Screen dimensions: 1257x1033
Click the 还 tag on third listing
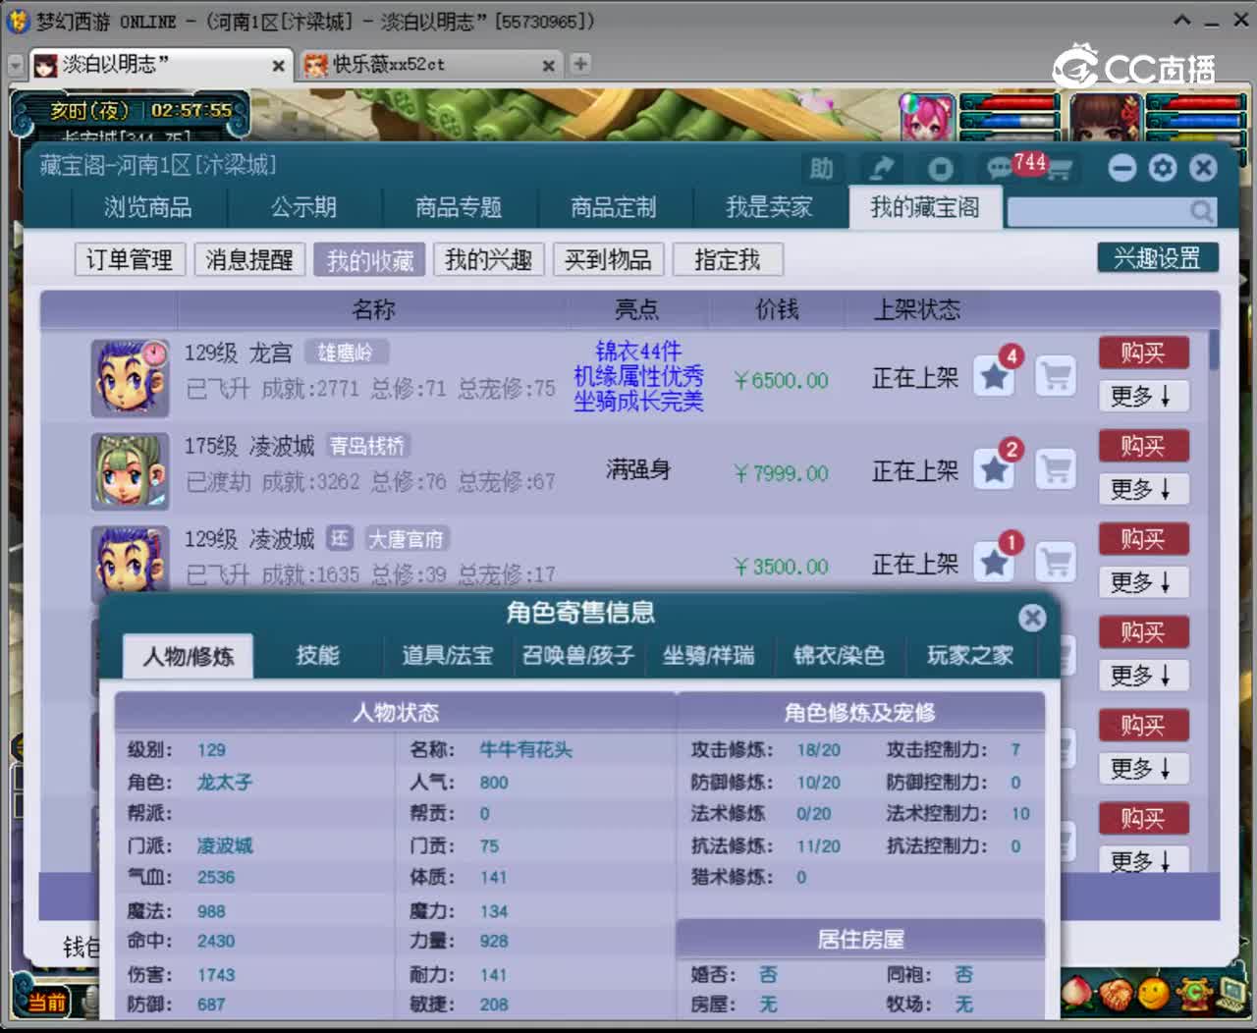[x=339, y=538]
